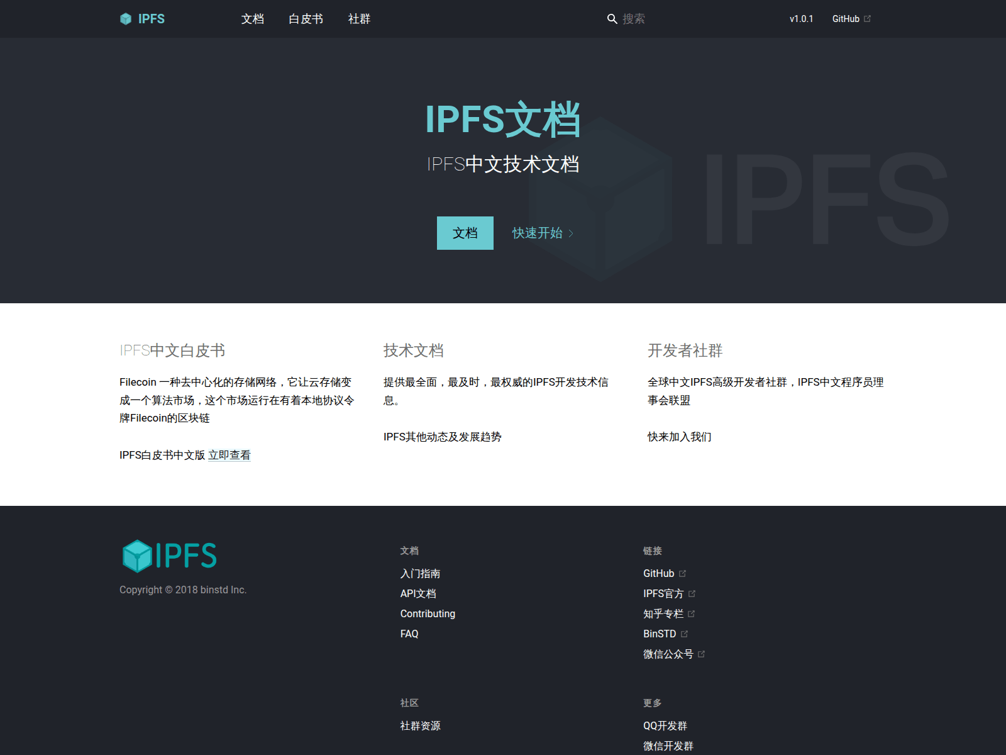This screenshot has width=1006, height=755.
Task: Click the teal 文档 hero button
Action: 465,233
